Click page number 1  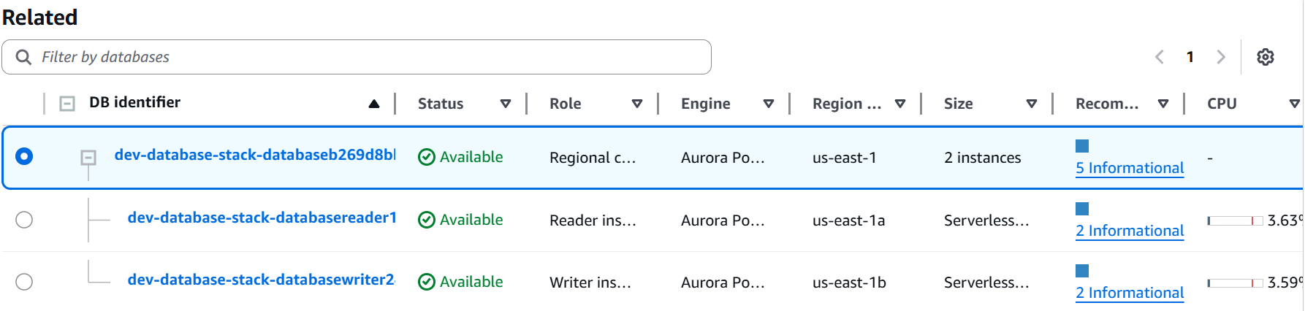1190,57
